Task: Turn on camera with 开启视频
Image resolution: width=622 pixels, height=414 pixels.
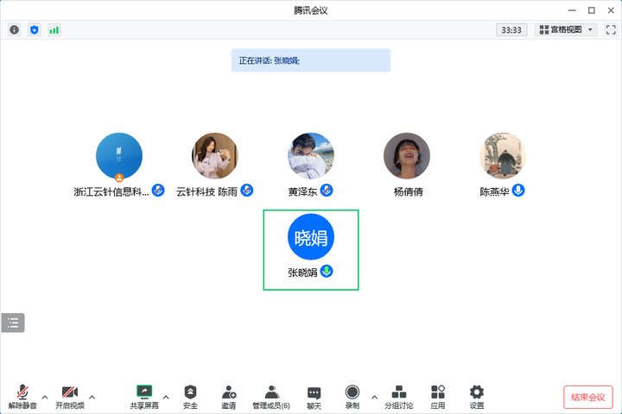Action: pos(70,397)
